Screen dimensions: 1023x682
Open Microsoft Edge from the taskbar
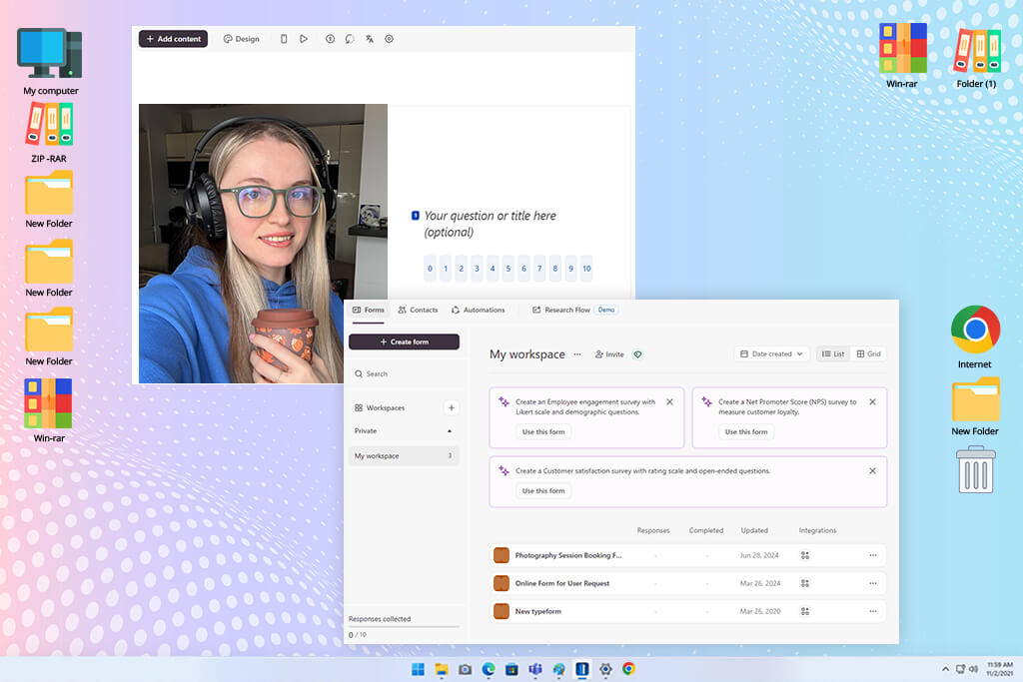pos(488,669)
